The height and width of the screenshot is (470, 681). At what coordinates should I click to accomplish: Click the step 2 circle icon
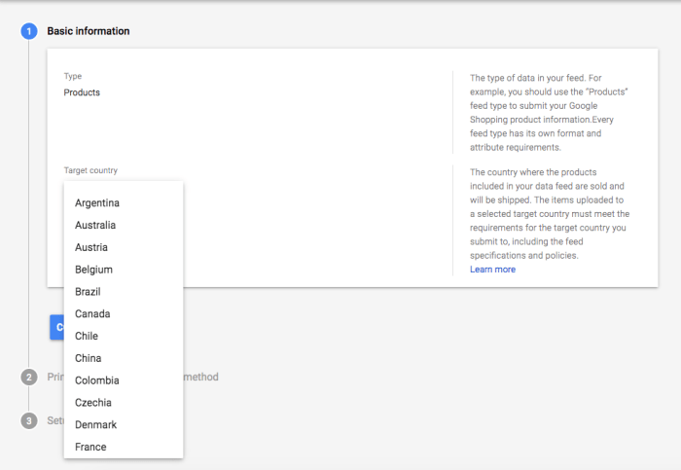point(29,378)
